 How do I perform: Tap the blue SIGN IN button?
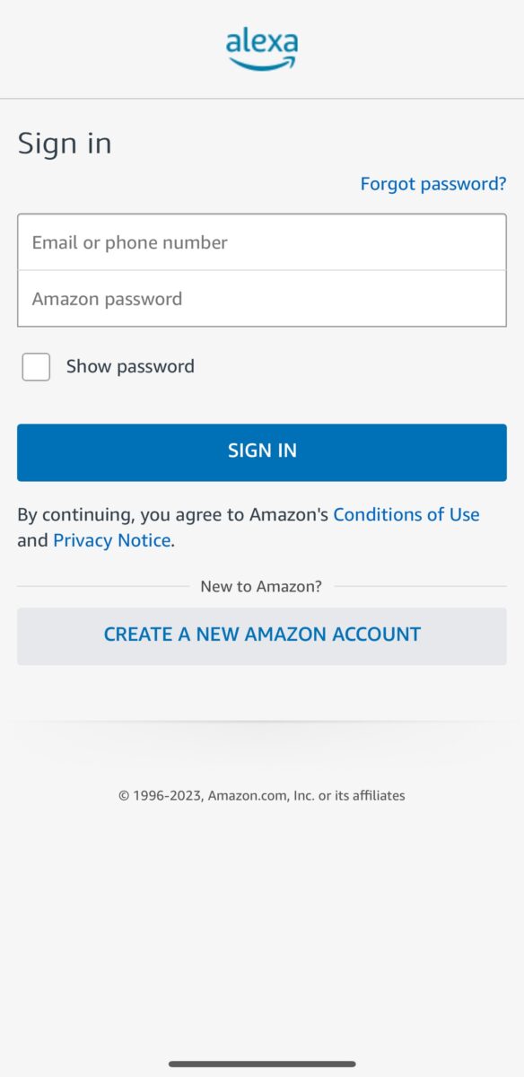pos(262,452)
